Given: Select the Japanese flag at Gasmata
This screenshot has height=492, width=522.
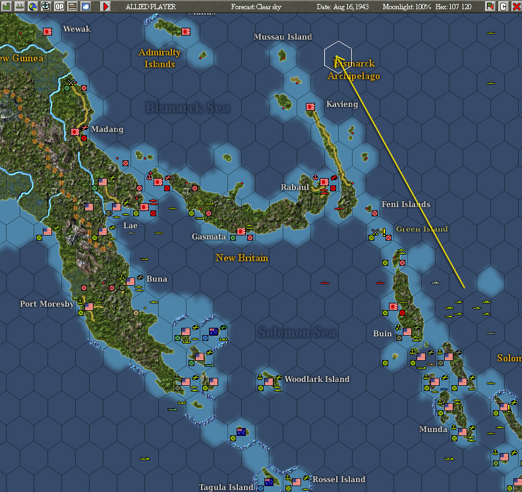Looking at the screenshot, I should [241, 231].
